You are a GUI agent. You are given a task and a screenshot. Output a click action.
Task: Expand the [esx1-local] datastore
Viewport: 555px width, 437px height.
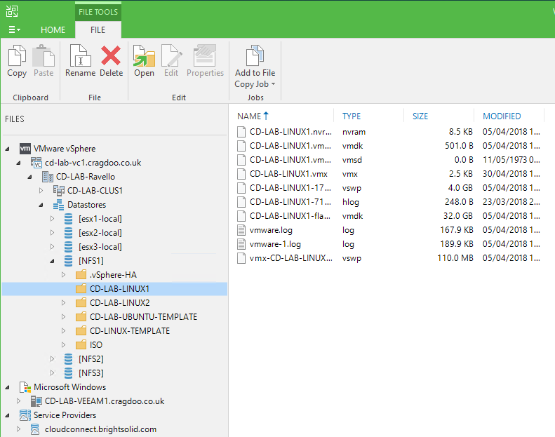point(53,219)
